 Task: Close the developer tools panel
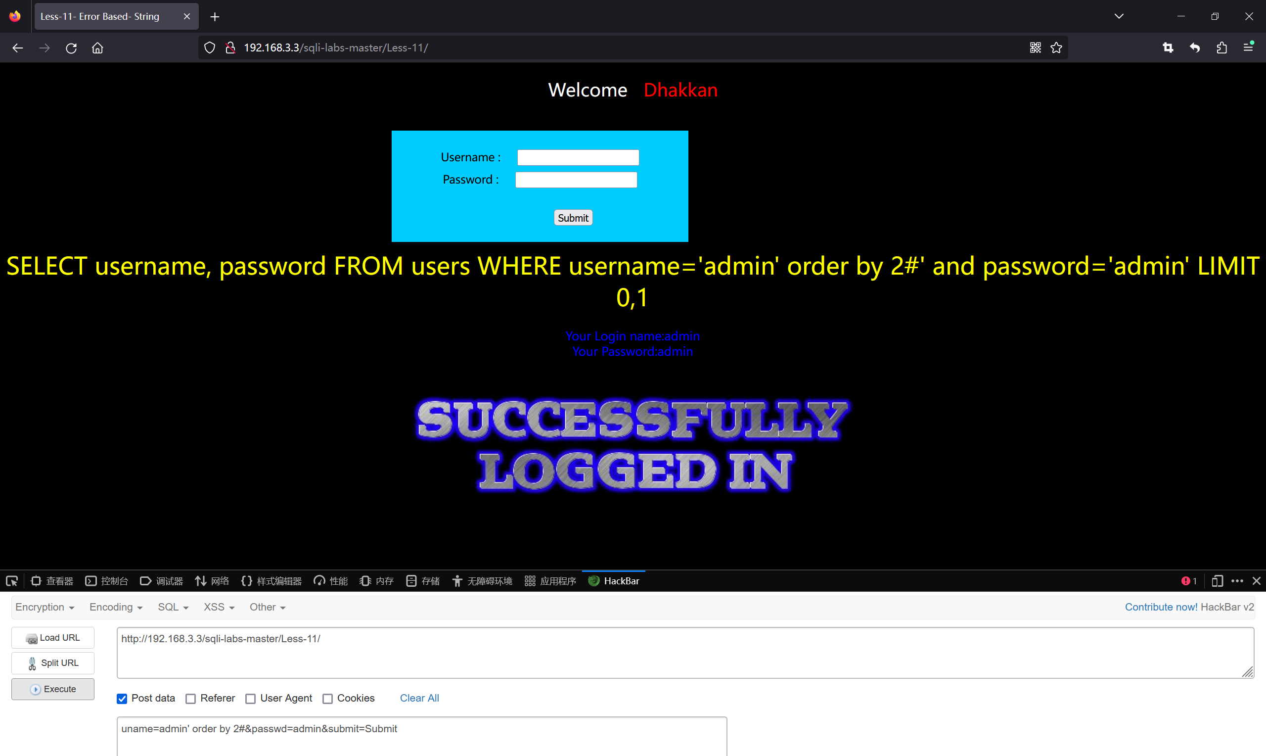[x=1256, y=581]
